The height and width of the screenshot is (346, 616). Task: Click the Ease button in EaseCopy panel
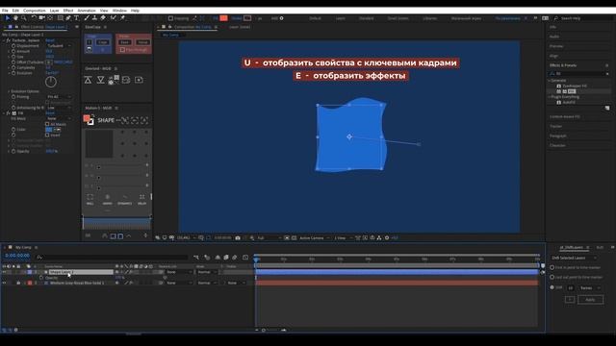124,42
